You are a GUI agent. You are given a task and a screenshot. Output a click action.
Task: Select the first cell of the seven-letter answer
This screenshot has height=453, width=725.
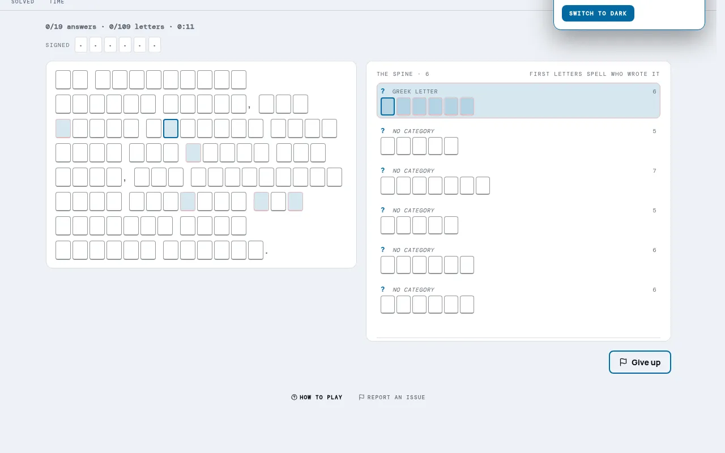(388, 186)
